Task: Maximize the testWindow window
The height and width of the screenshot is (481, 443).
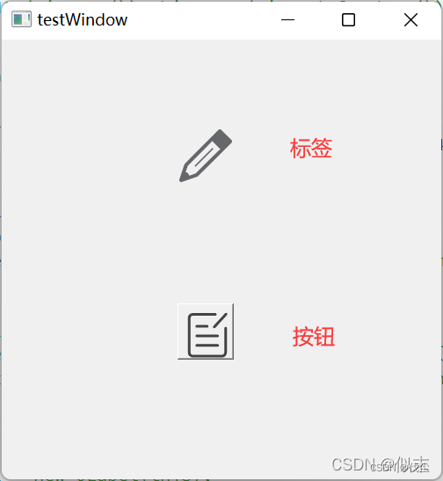Action: [348, 20]
